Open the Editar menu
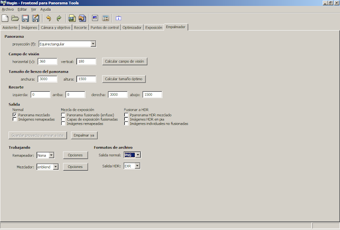Screen dimensions: 340x230 (22, 10)
